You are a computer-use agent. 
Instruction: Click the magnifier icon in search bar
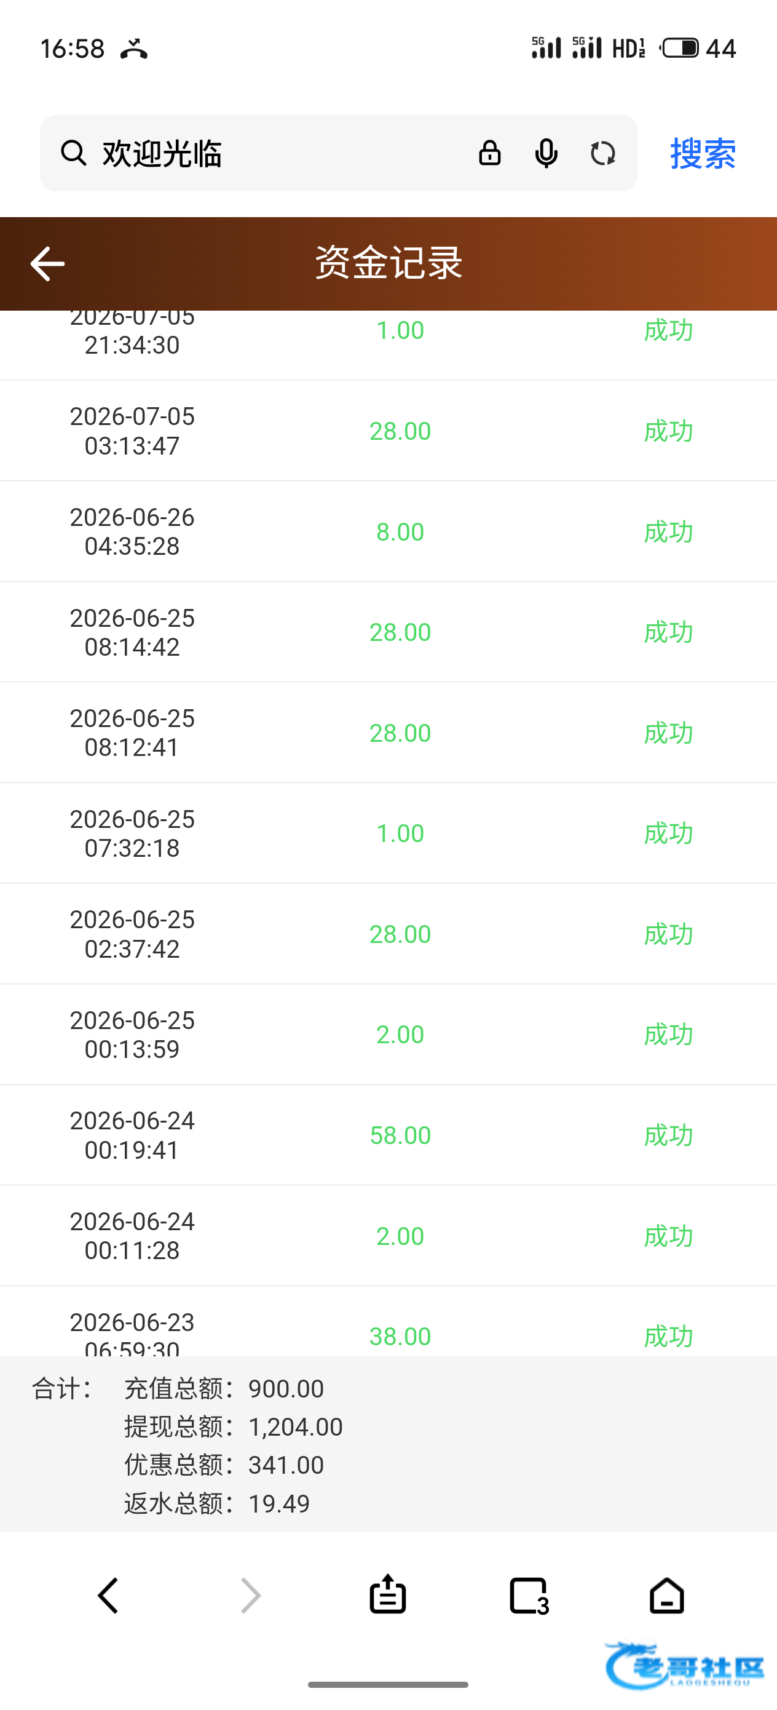(73, 153)
